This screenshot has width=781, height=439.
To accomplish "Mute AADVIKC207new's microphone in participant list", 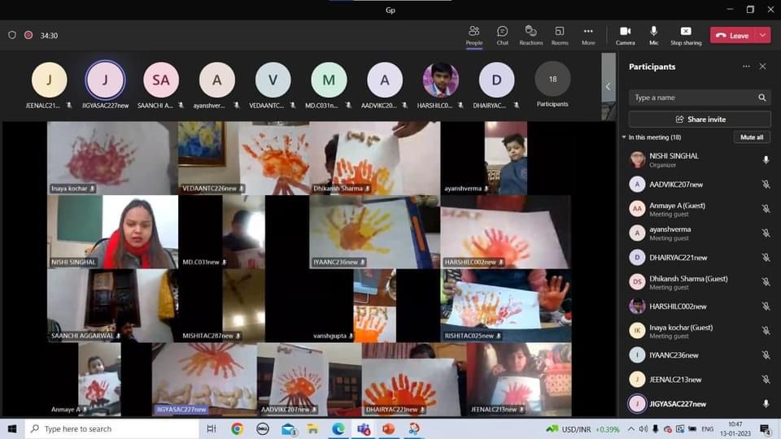I will point(766,185).
